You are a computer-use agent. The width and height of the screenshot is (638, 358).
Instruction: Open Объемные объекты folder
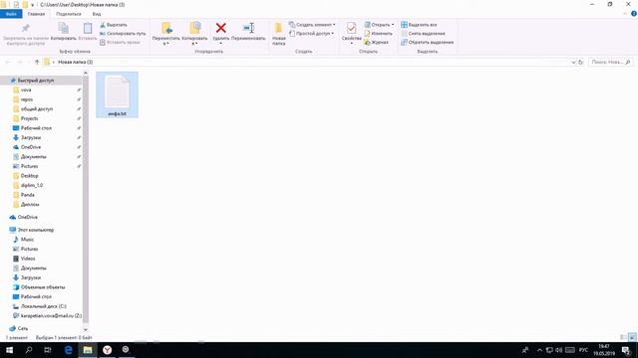pos(43,287)
